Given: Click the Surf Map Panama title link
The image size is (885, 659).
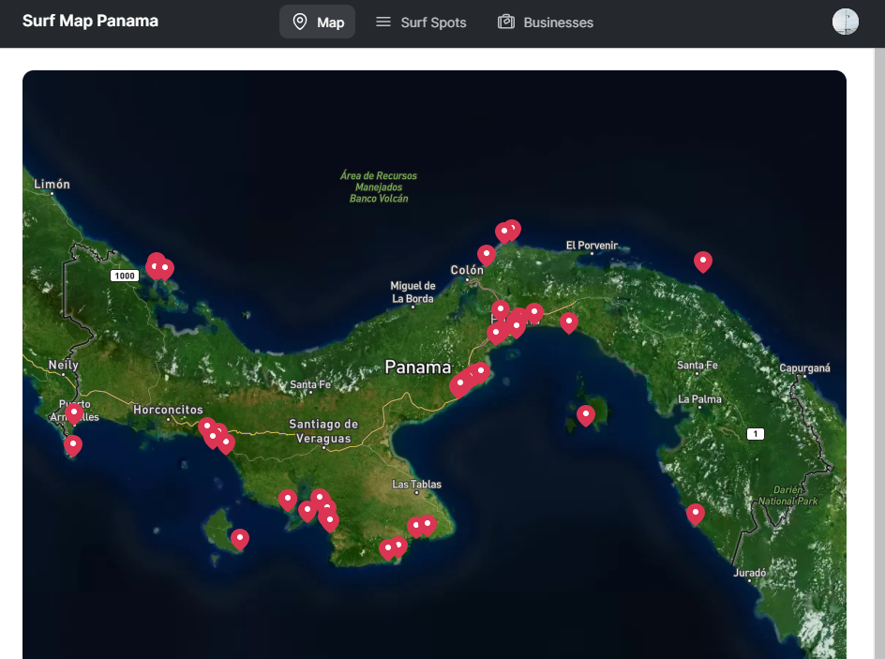Looking at the screenshot, I should coord(90,21).
